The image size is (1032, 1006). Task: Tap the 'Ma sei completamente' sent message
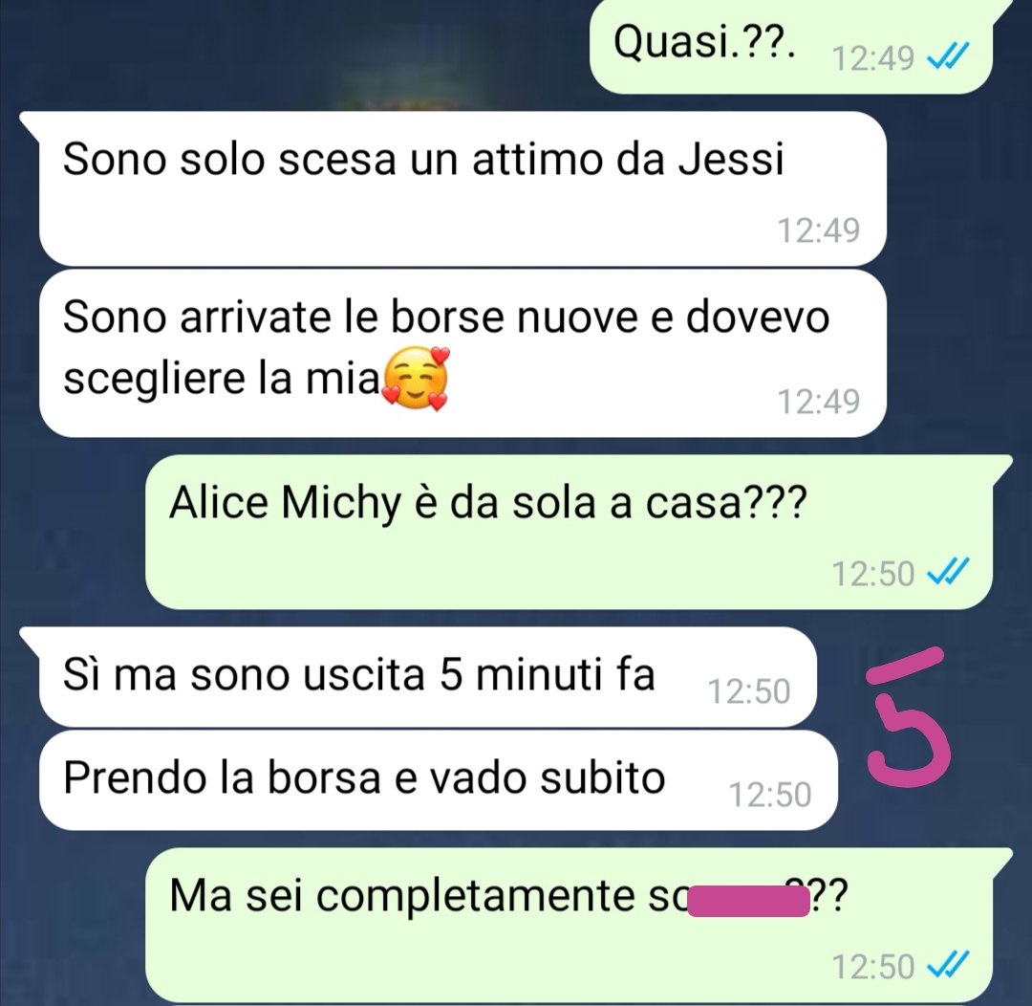[x=568, y=925]
